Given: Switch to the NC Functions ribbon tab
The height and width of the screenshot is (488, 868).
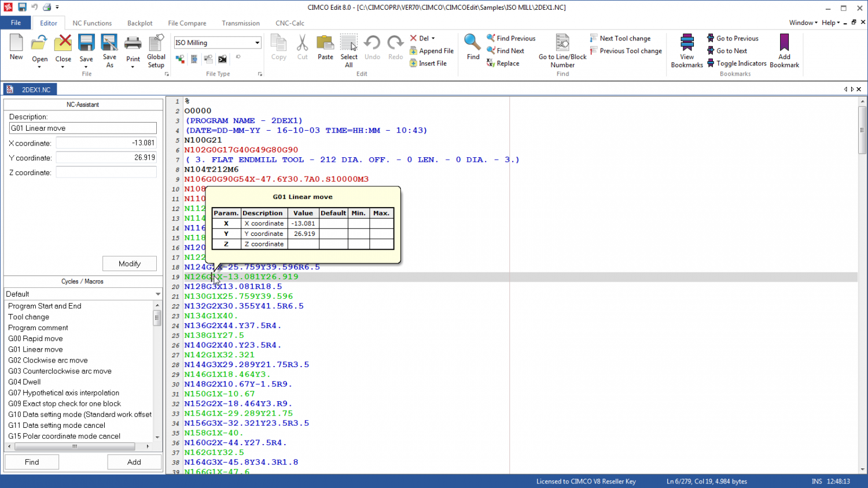Looking at the screenshot, I should click(x=92, y=23).
